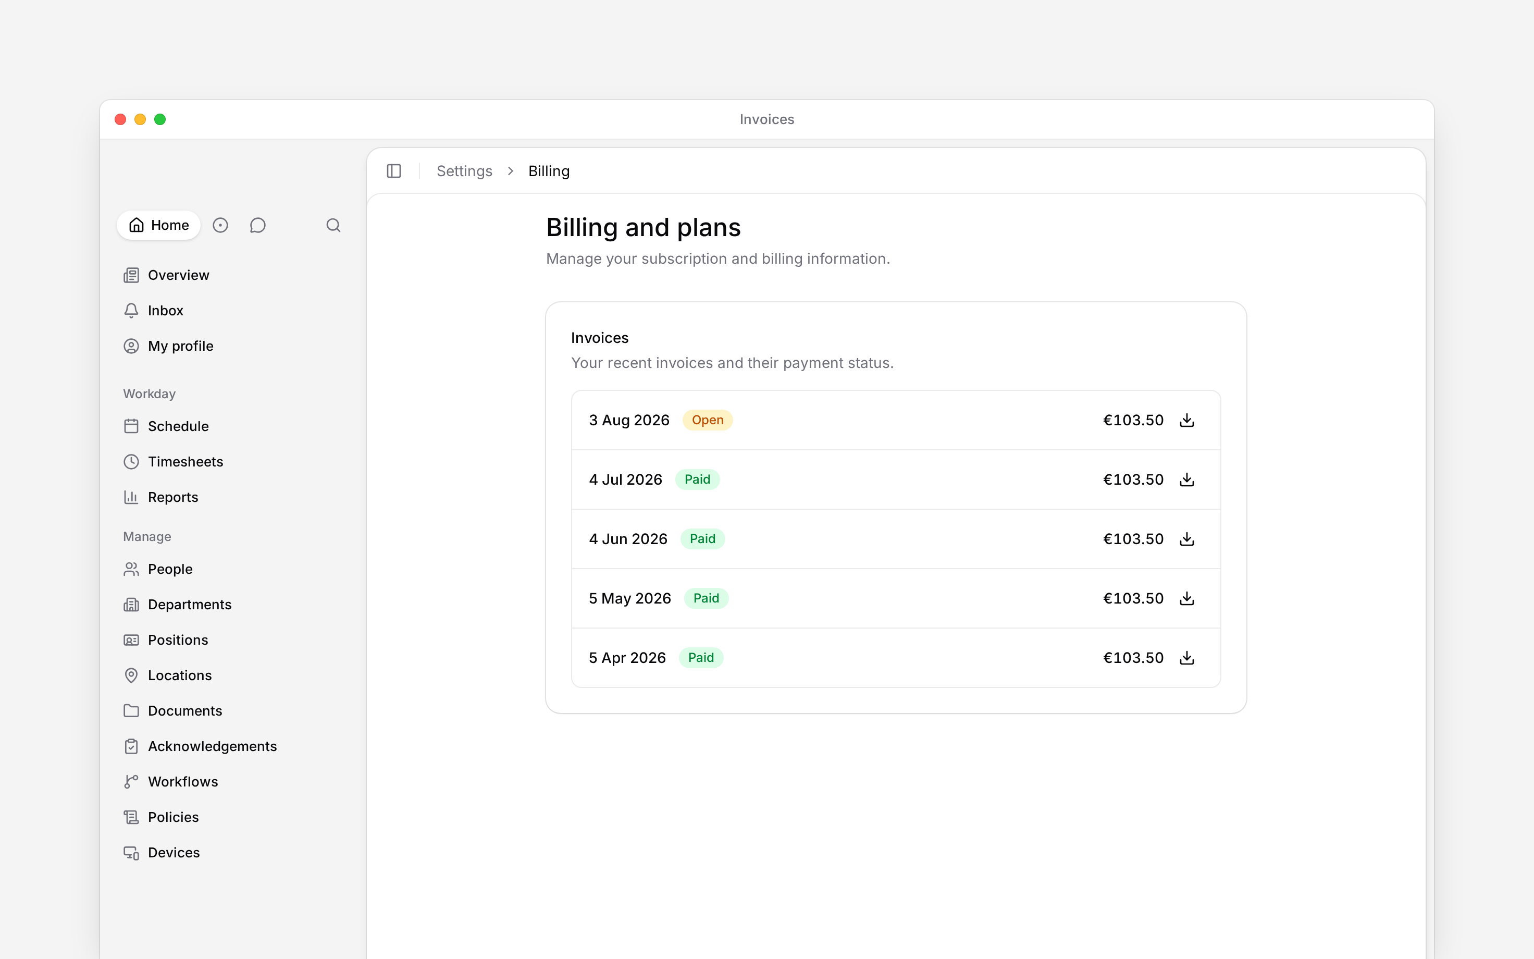Click the Timesheets clock icon
This screenshot has width=1534, height=959.
131,462
